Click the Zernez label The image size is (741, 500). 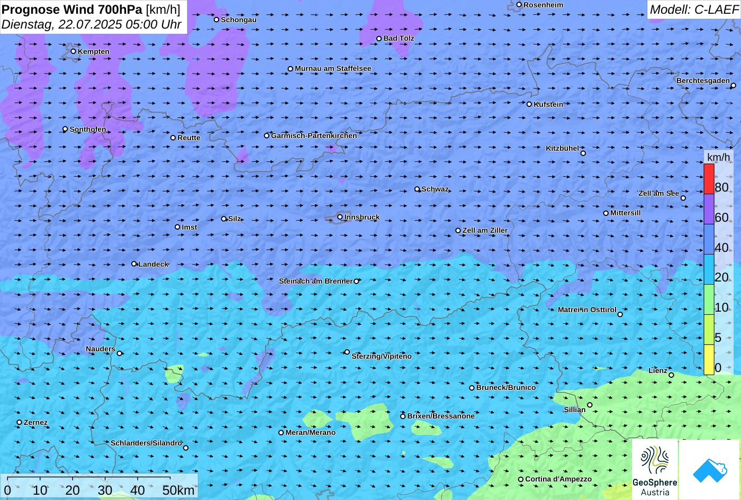[x=36, y=423]
